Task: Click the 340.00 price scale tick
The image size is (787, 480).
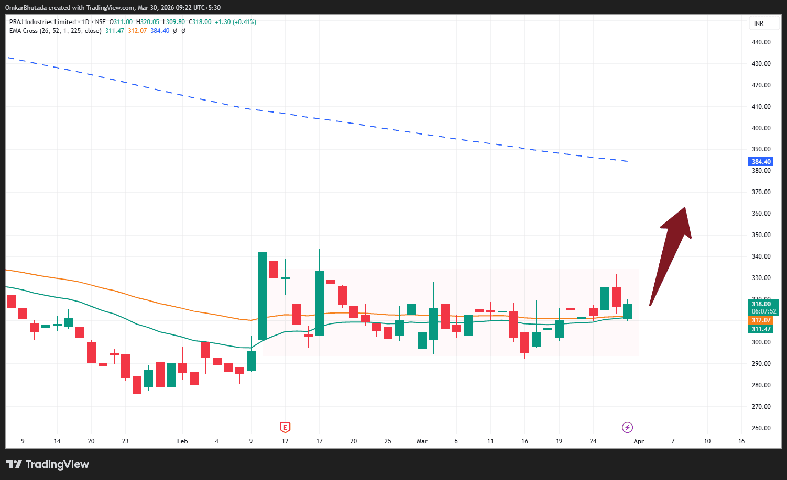Action: 761,256
